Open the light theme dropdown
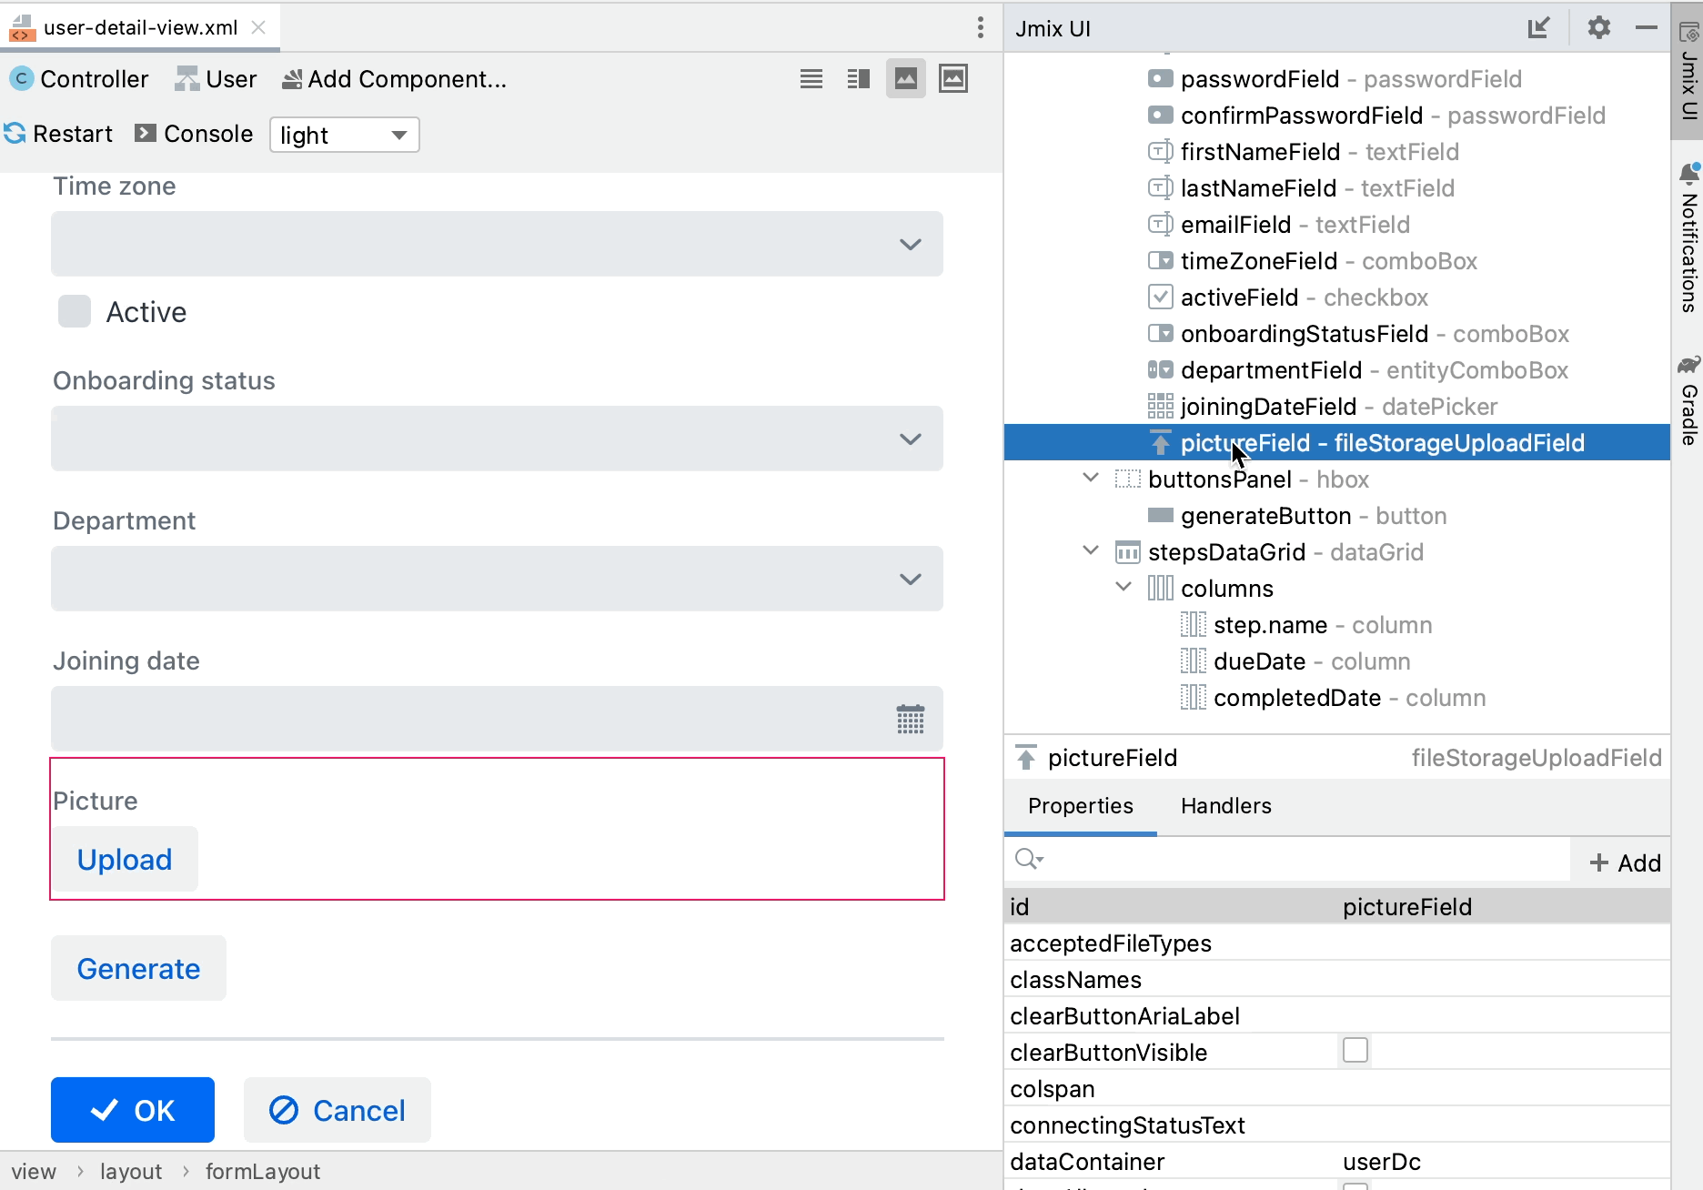 point(344,135)
